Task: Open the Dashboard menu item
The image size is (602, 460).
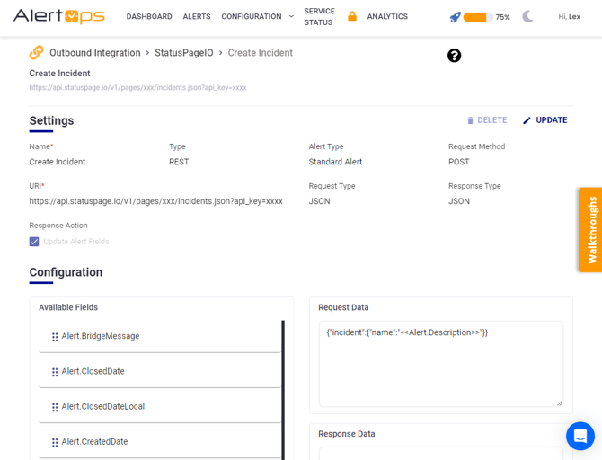Action: tap(149, 16)
